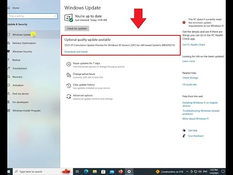The width and height of the screenshot is (233, 175).
Task: Click the Get help link
Action: [193, 130]
